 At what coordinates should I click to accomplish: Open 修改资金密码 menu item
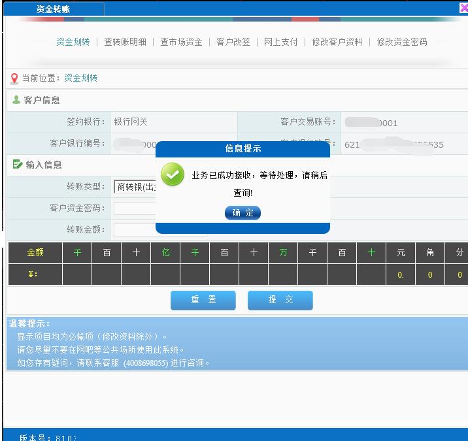tap(402, 42)
